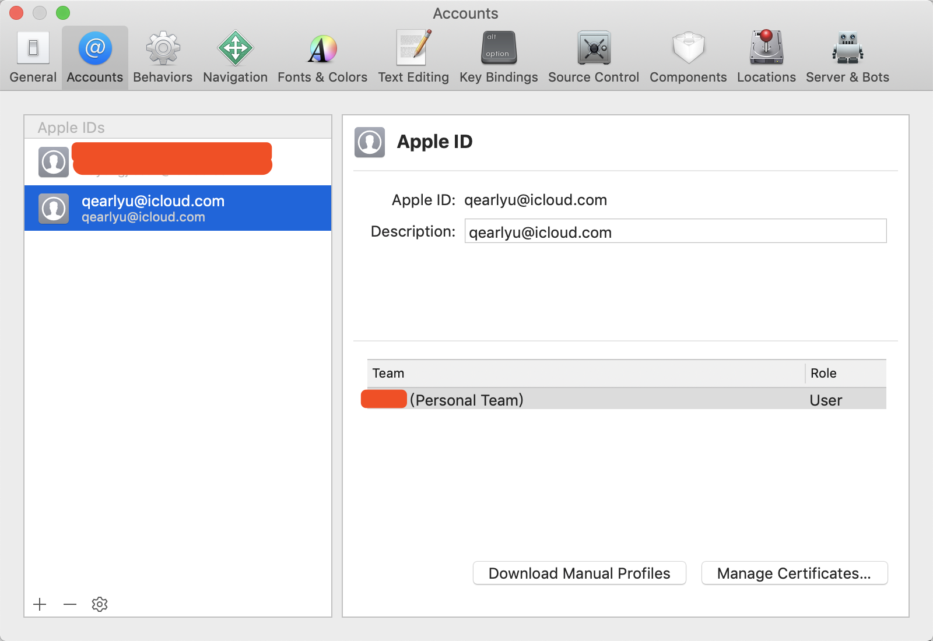Viewport: 933px width, 641px height.
Task: Remove the selected Apple ID account
Action: pos(69,604)
